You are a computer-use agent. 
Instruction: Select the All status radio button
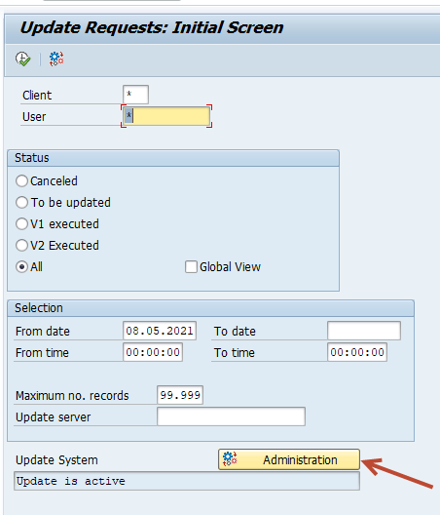point(21,266)
